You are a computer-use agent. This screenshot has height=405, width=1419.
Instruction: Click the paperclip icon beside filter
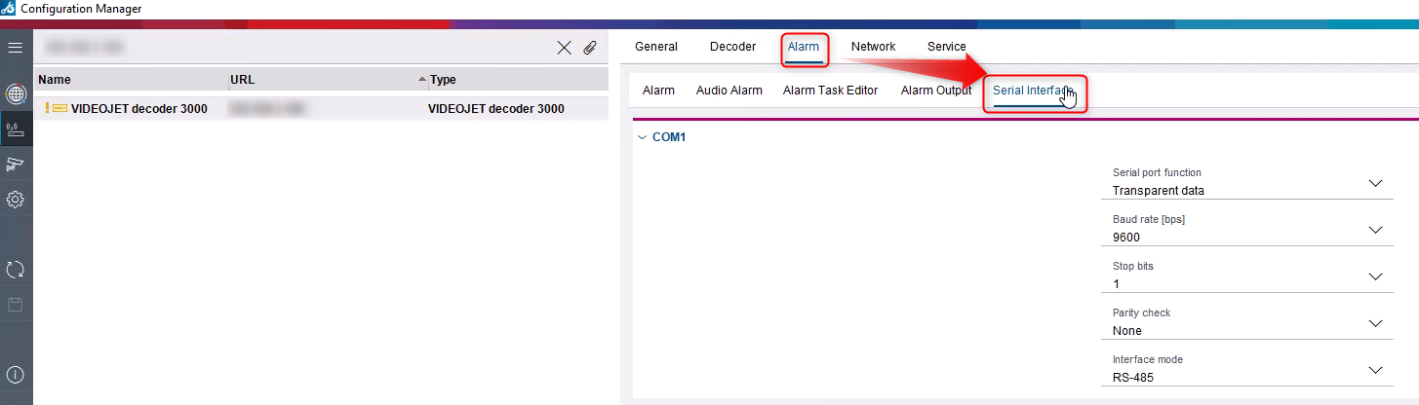click(x=590, y=47)
